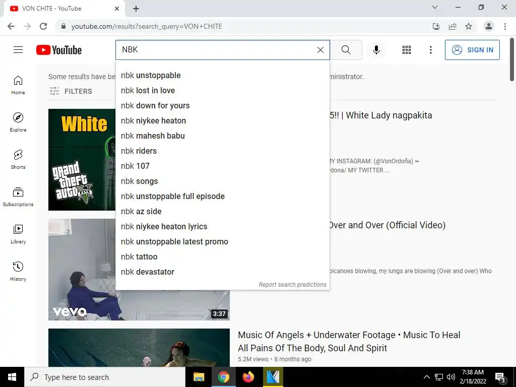Open the taskbar clock and date
The width and height of the screenshot is (516, 387).
tap(473, 377)
